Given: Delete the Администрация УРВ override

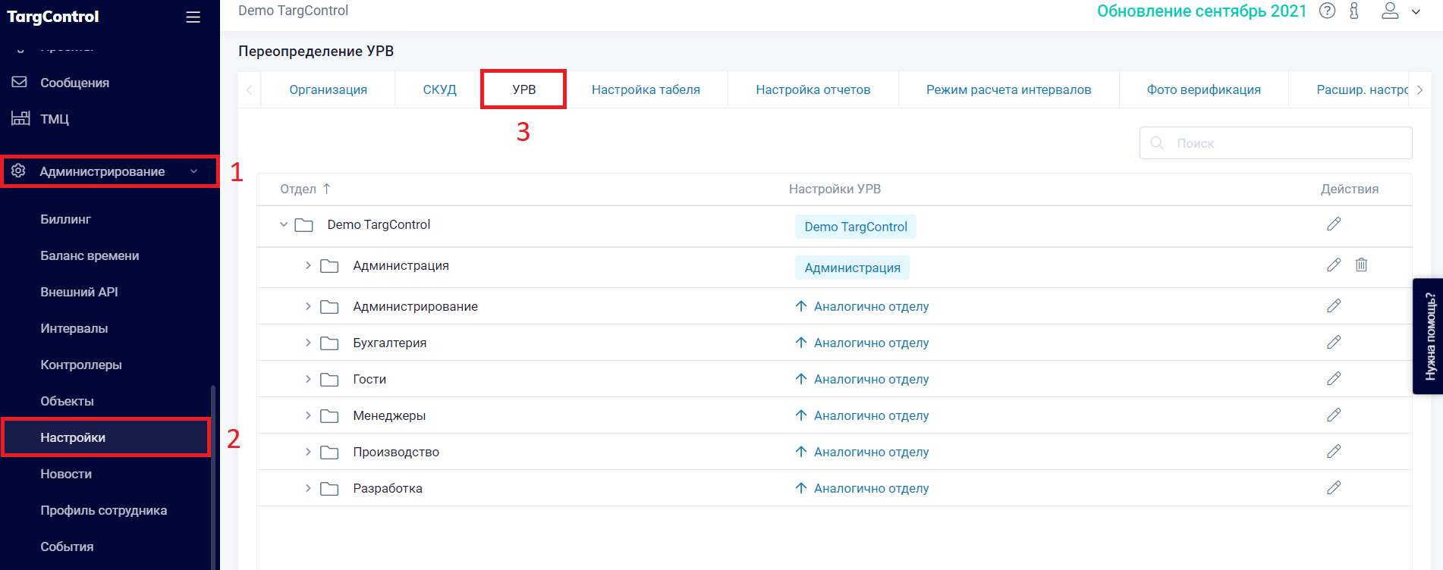Looking at the screenshot, I should point(1361,265).
